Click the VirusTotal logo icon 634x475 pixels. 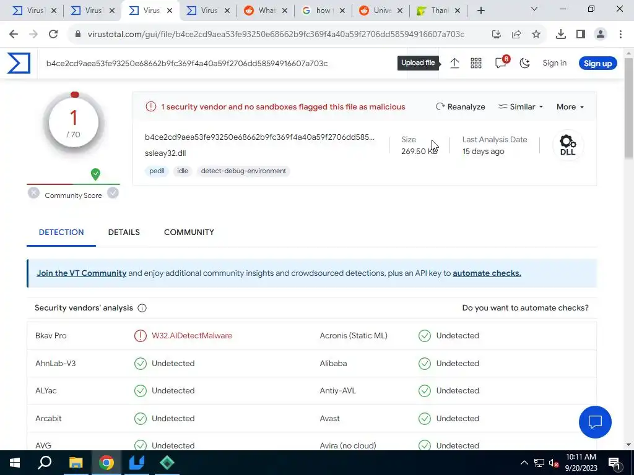tap(19, 64)
